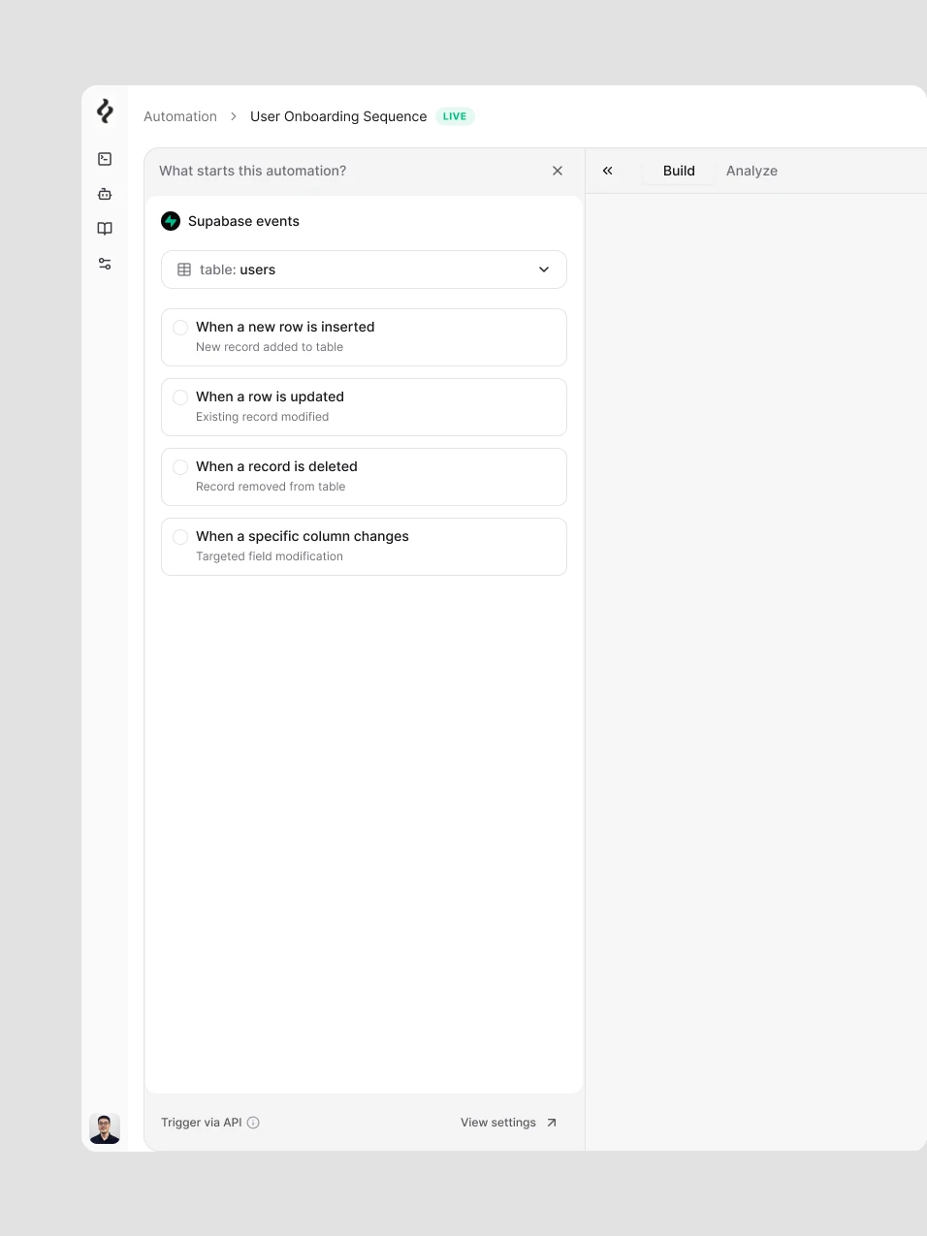Collapse the panel with the double chevron
The width and height of the screenshot is (927, 1236).
[608, 171]
